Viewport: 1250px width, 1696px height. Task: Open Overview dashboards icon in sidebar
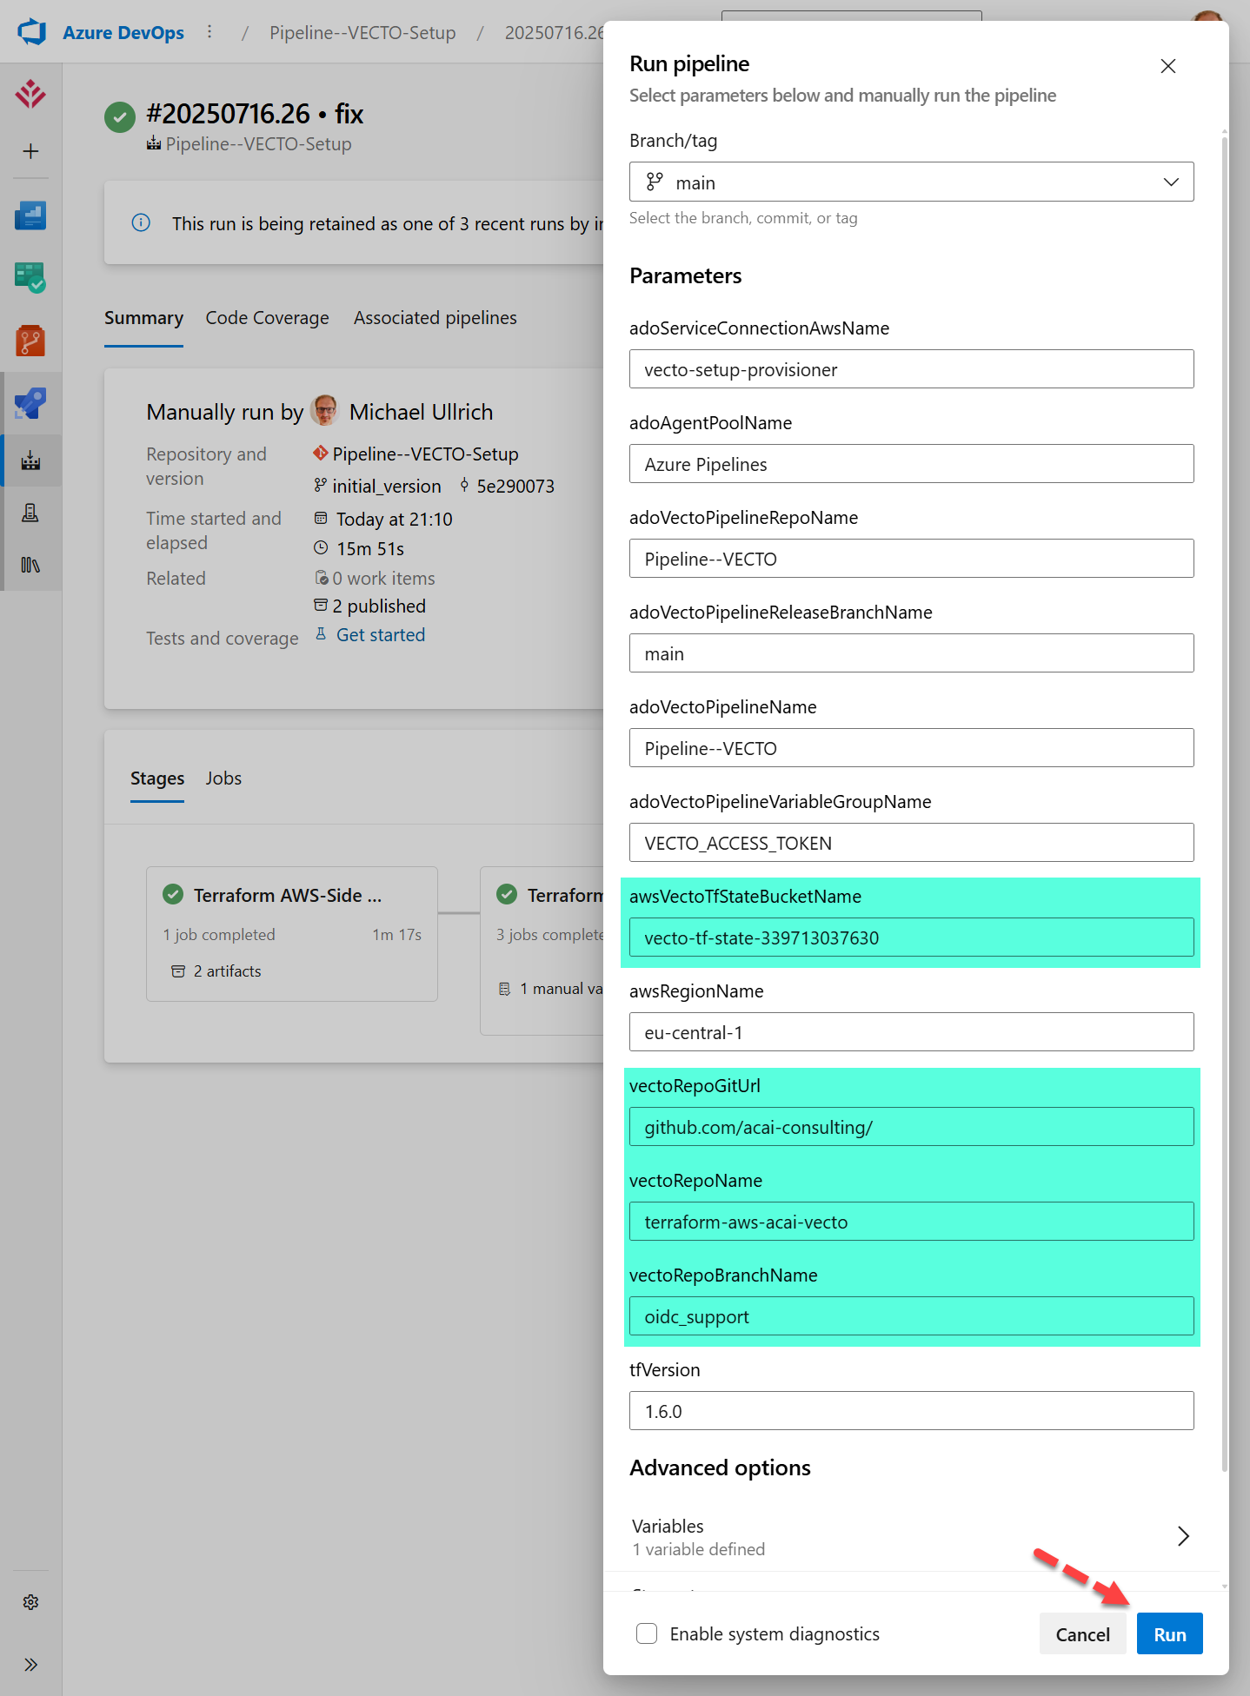click(30, 215)
